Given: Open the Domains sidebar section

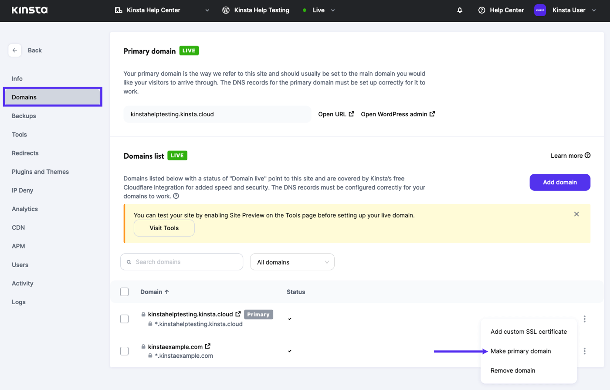Looking at the screenshot, I should coord(53,97).
